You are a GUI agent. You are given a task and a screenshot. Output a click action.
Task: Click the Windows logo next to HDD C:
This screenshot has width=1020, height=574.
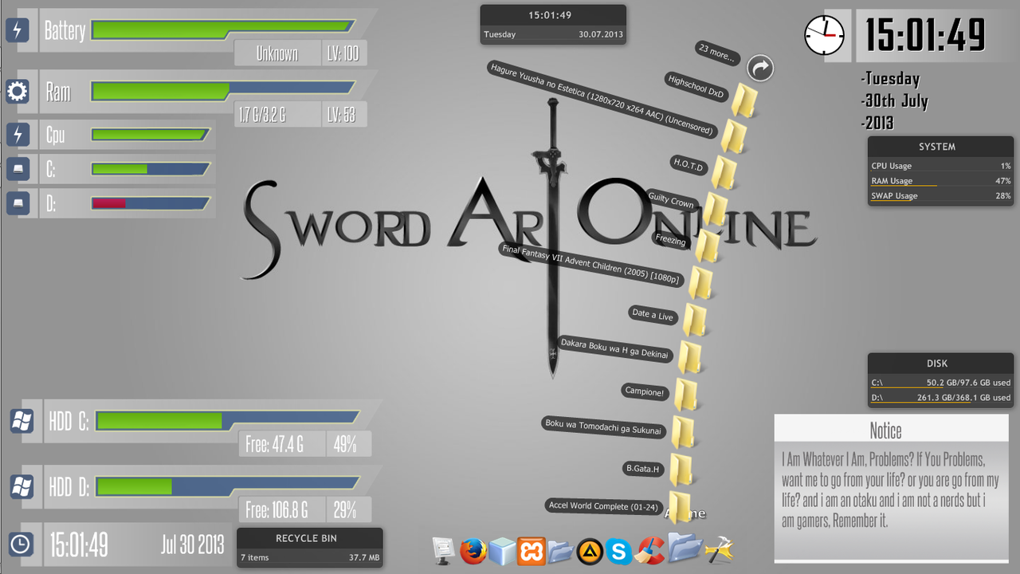(x=22, y=421)
